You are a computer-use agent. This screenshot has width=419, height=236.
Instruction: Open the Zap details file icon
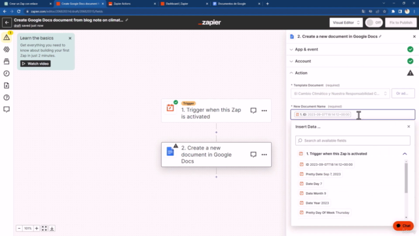[7, 85]
